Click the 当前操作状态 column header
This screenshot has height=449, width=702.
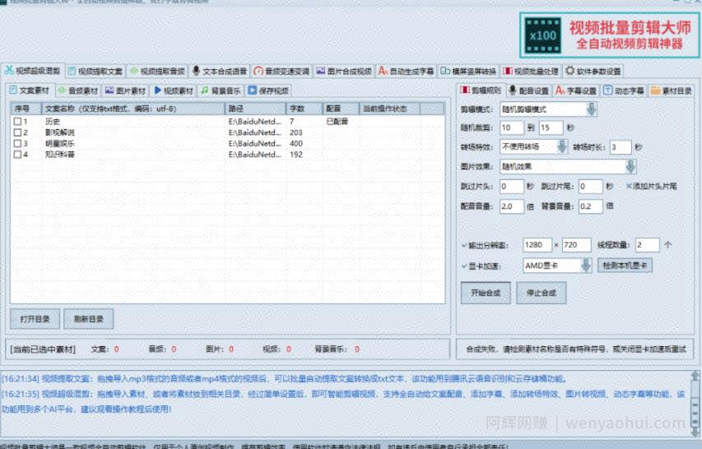[389, 109]
